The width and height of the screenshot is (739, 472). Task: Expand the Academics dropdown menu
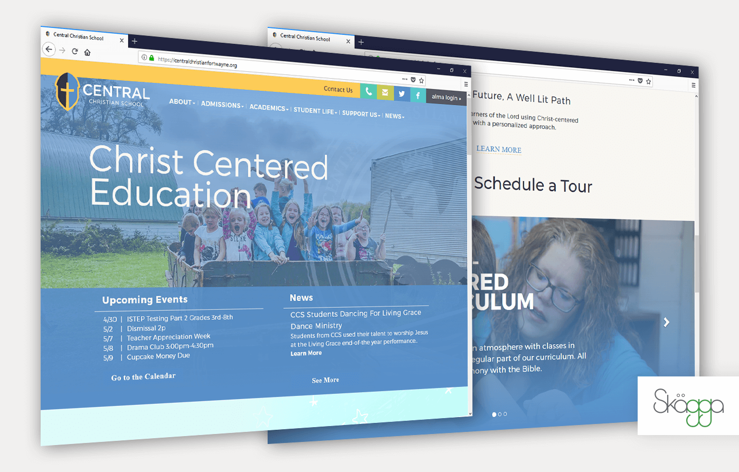pos(269,108)
